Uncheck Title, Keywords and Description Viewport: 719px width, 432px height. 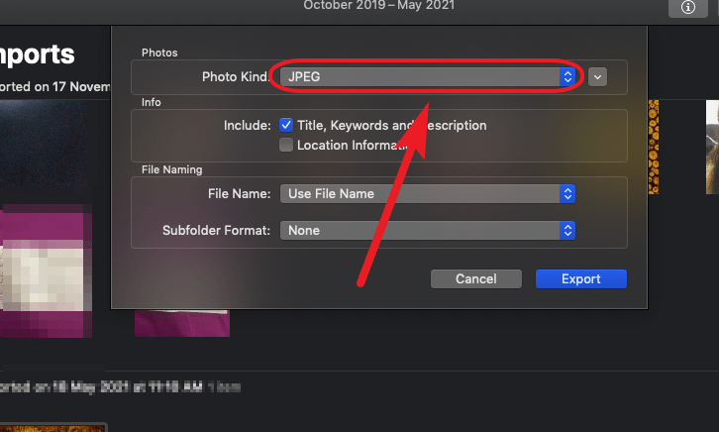tap(286, 125)
